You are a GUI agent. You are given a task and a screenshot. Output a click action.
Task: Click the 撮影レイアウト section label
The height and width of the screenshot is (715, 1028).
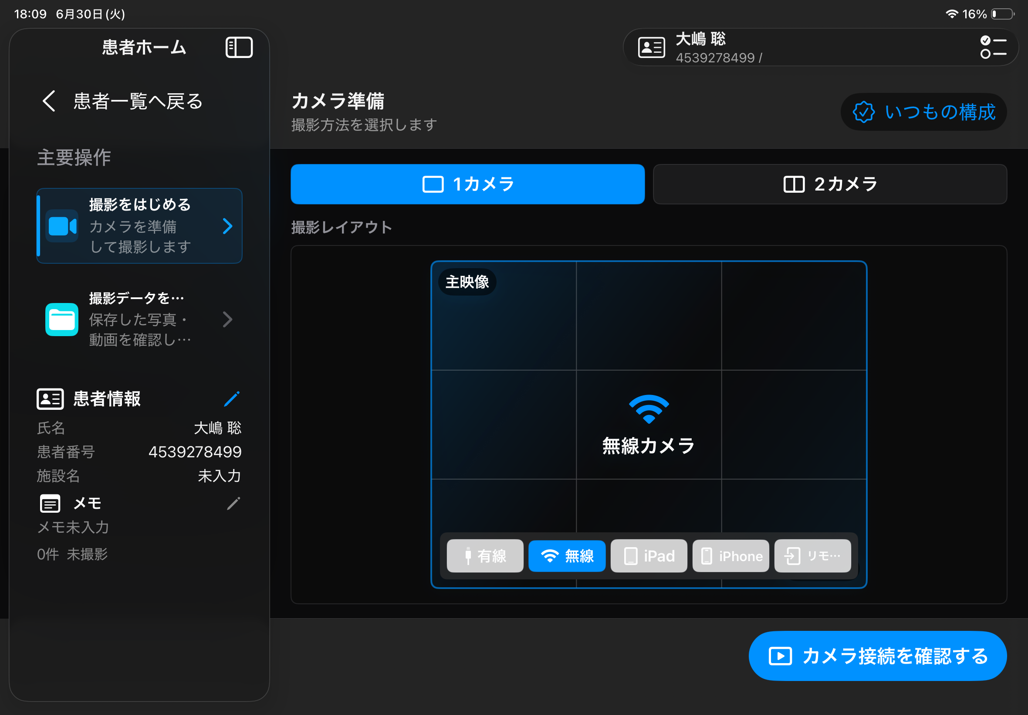pyautogui.click(x=342, y=227)
